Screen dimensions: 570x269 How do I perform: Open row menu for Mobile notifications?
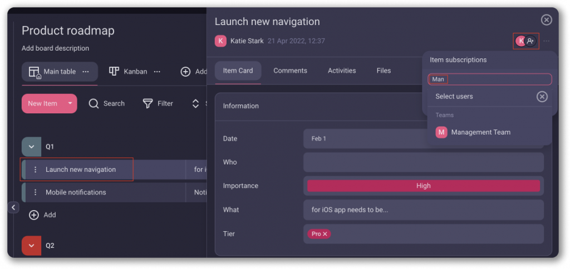point(36,192)
